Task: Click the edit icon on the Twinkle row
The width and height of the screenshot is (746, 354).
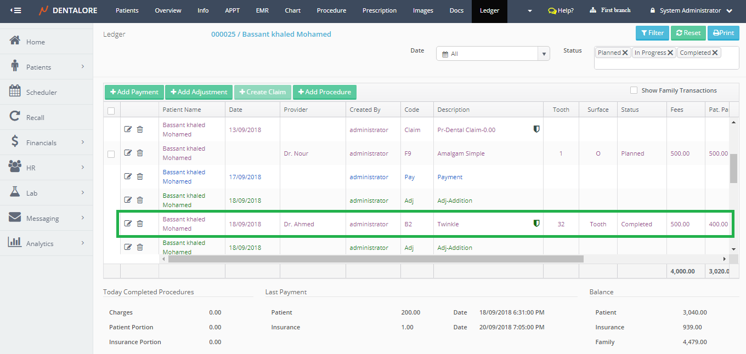Action: [x=128, y=224]
